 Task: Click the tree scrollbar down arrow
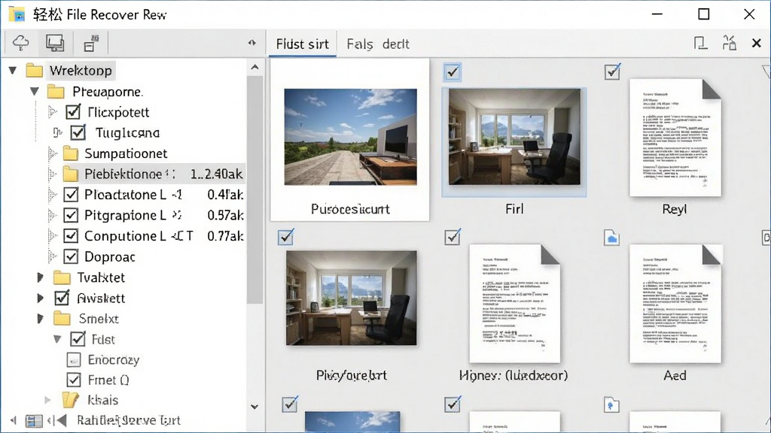click(x=254, y=407)
